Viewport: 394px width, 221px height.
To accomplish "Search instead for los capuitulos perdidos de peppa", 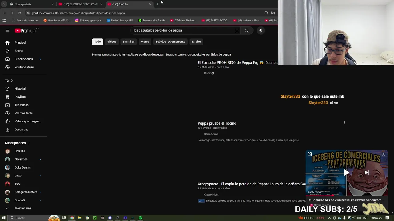I will (x=209, y=55).
